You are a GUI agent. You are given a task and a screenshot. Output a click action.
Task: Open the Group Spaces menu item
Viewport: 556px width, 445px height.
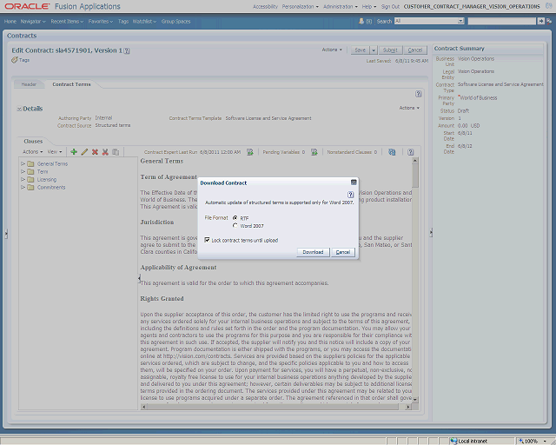pyautogui.click(x=175, y=21)
